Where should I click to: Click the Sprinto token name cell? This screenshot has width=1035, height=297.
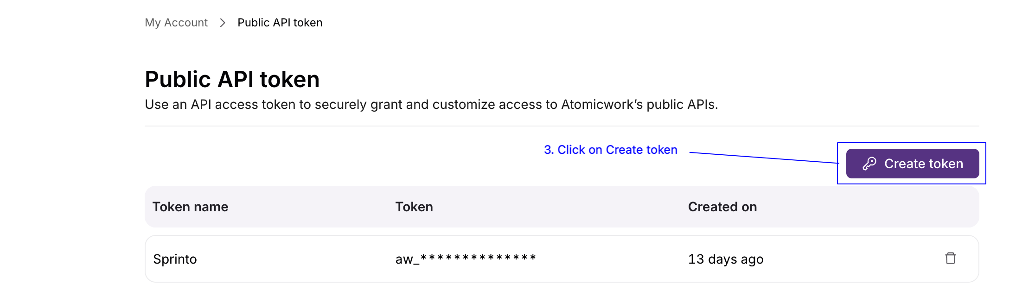(x=174, y=258)
